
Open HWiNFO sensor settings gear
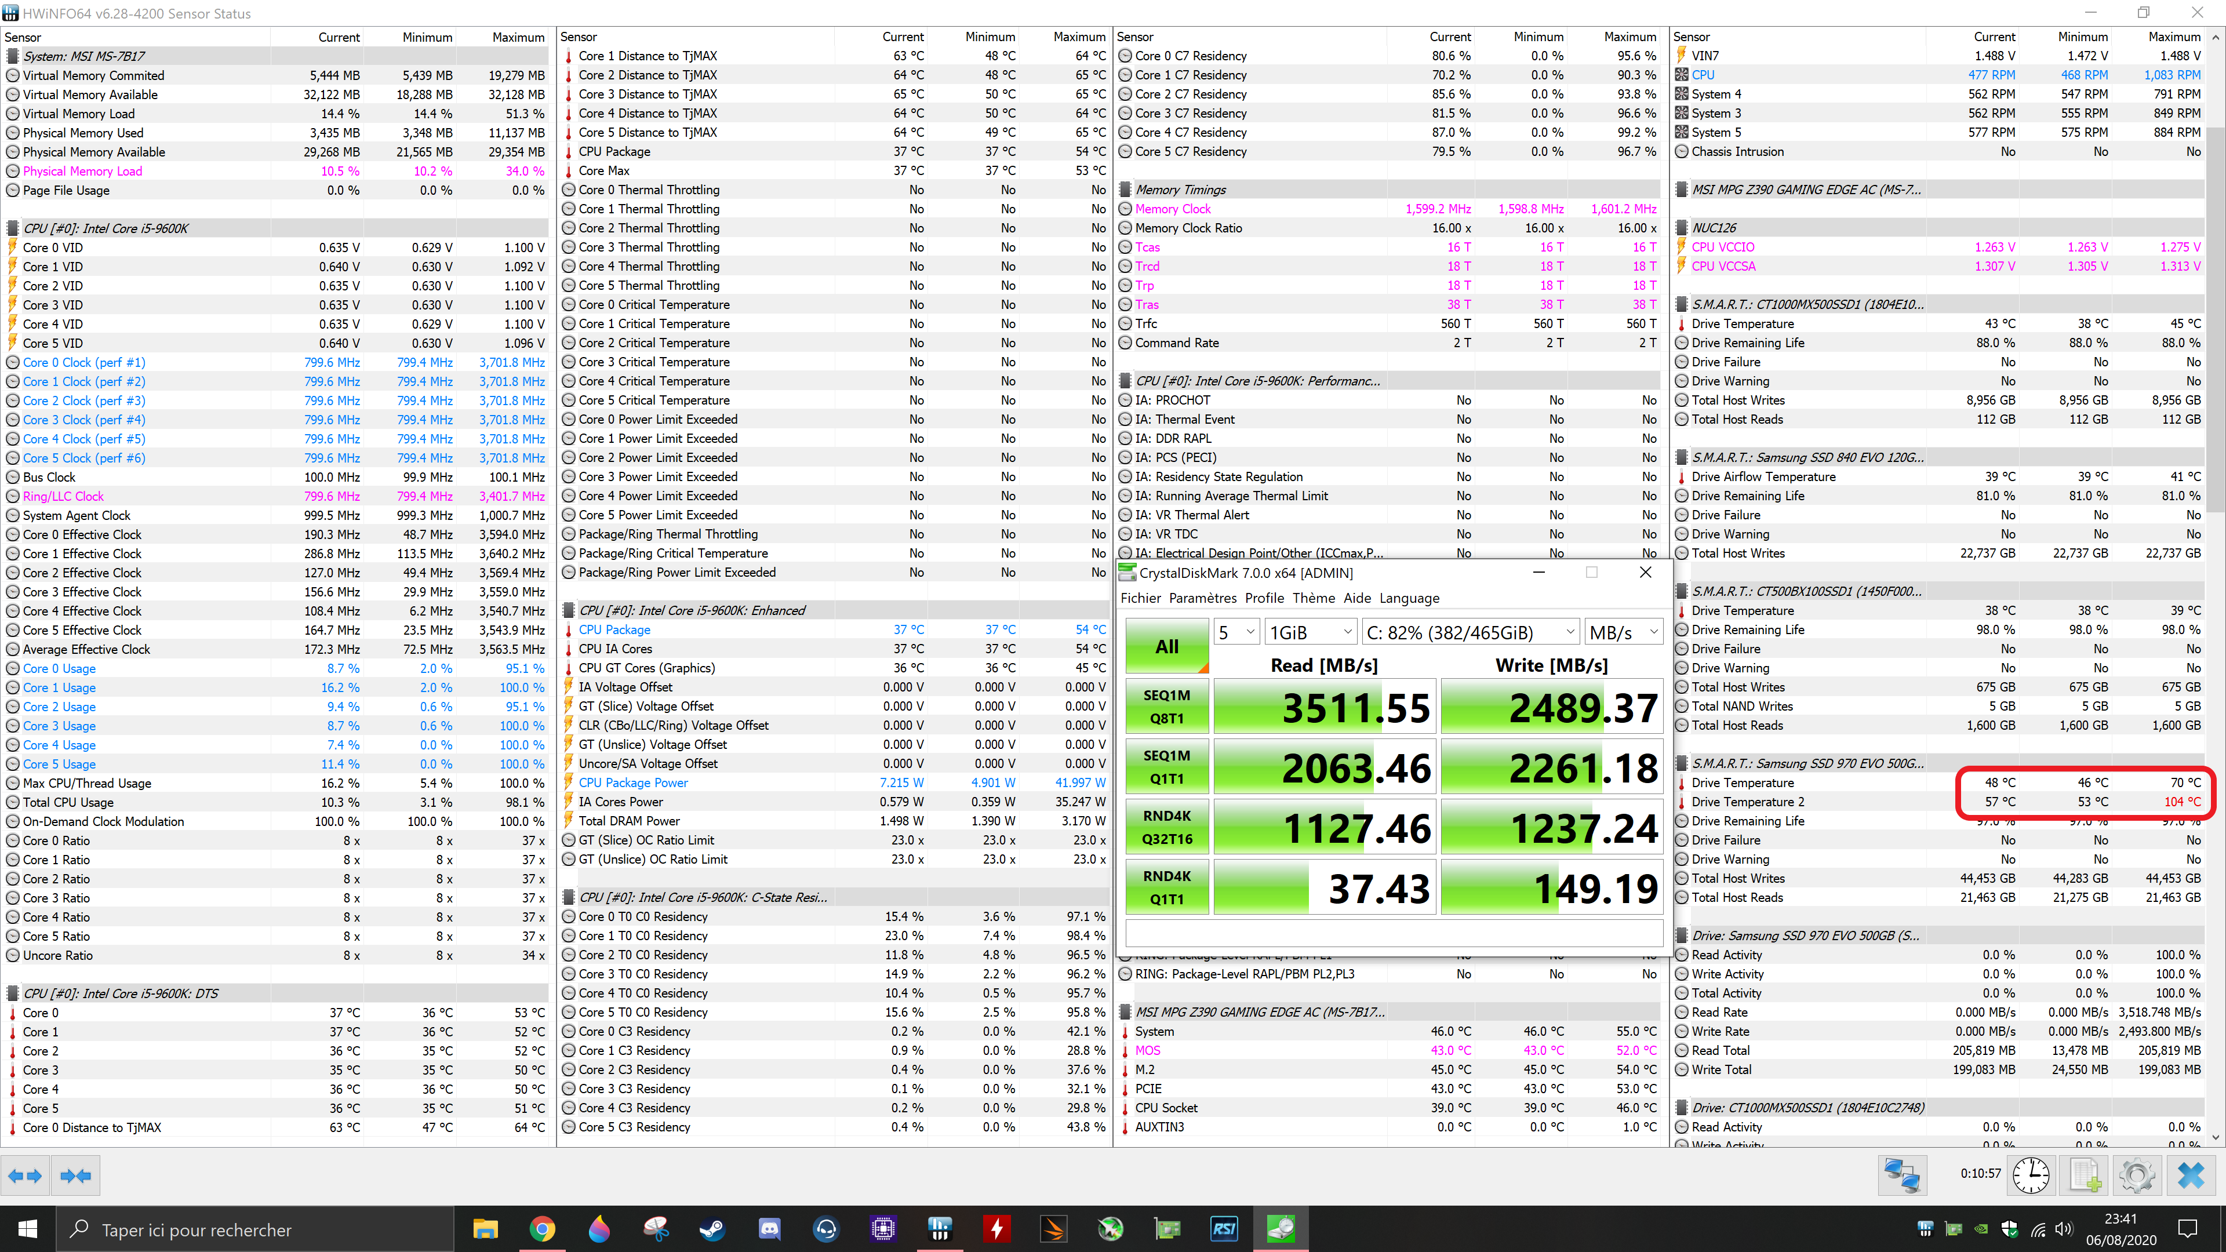pos(2137,1175)
